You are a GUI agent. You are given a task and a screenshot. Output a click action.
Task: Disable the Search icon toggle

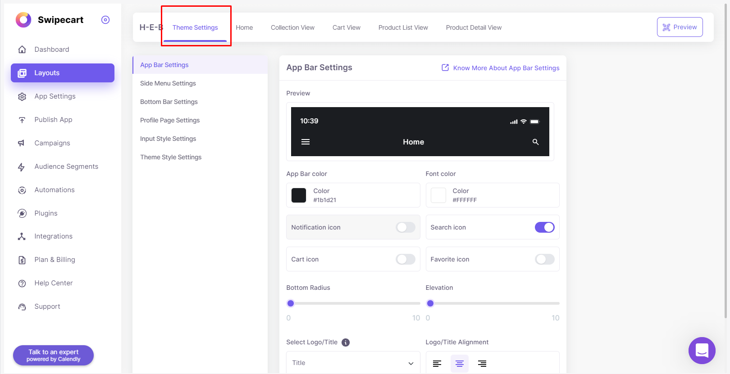pos(544,227)
